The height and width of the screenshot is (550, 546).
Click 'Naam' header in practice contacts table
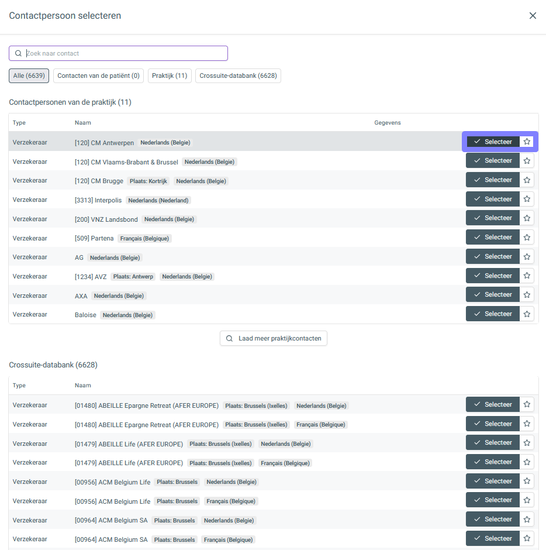82,123
